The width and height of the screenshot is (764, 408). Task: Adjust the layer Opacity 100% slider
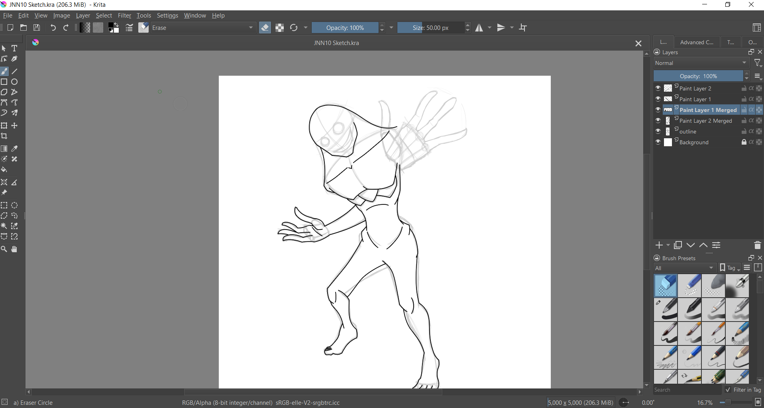pyautogui.click(x=698, y=76)
